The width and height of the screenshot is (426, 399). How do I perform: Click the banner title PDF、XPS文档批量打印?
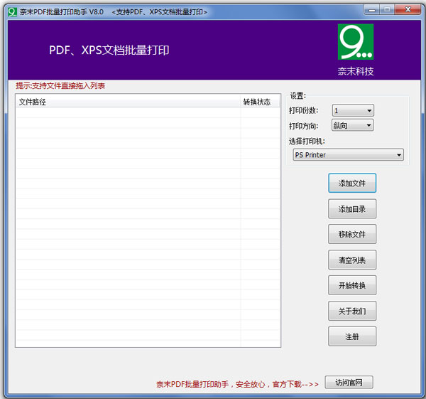(109, 50)
